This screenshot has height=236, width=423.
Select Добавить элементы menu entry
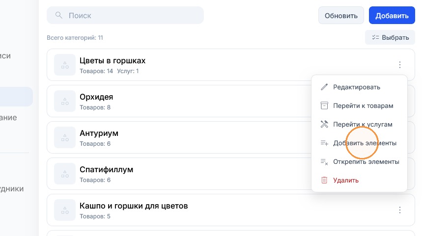tap(359, 143)
